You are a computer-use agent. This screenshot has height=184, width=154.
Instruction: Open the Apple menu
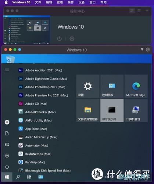click(x=6, y=2)
